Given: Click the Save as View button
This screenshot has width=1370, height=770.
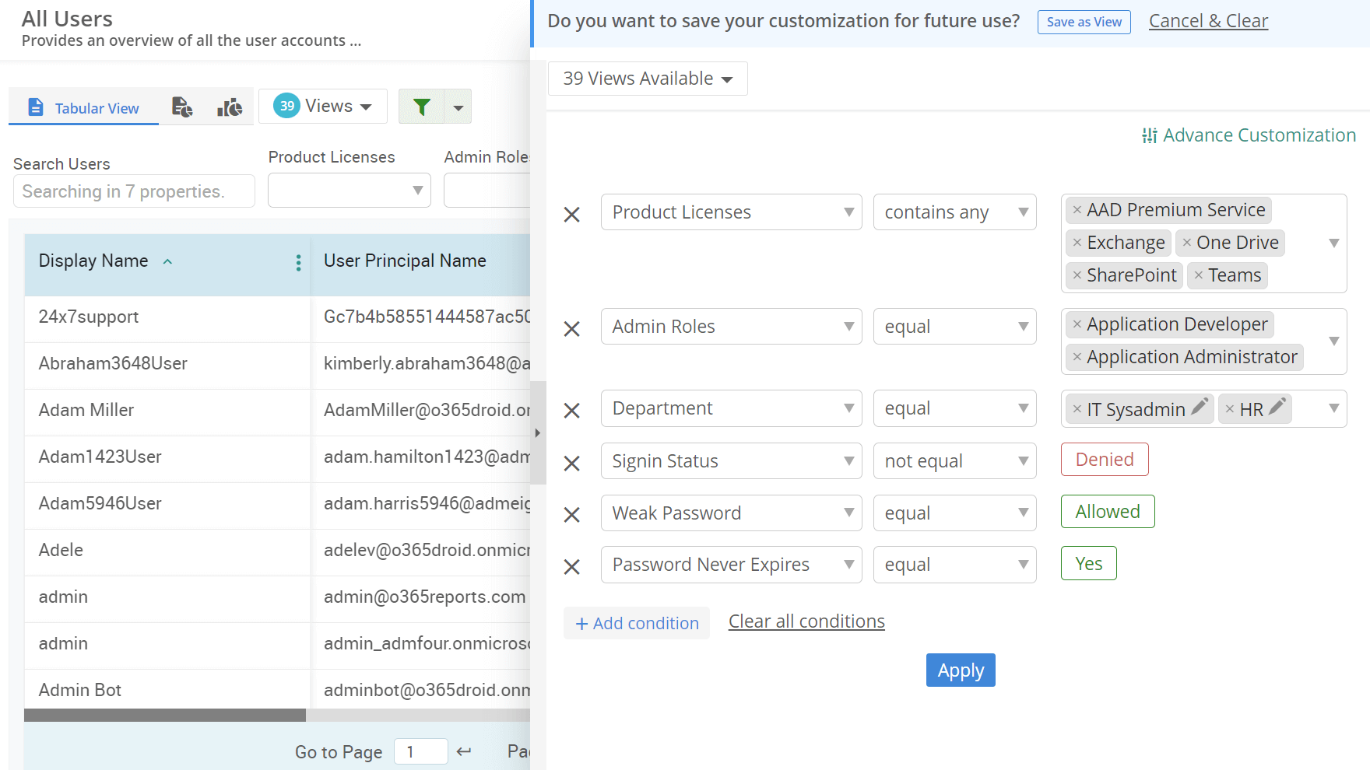Looking at the screenshot, I should click(1084, 22).
